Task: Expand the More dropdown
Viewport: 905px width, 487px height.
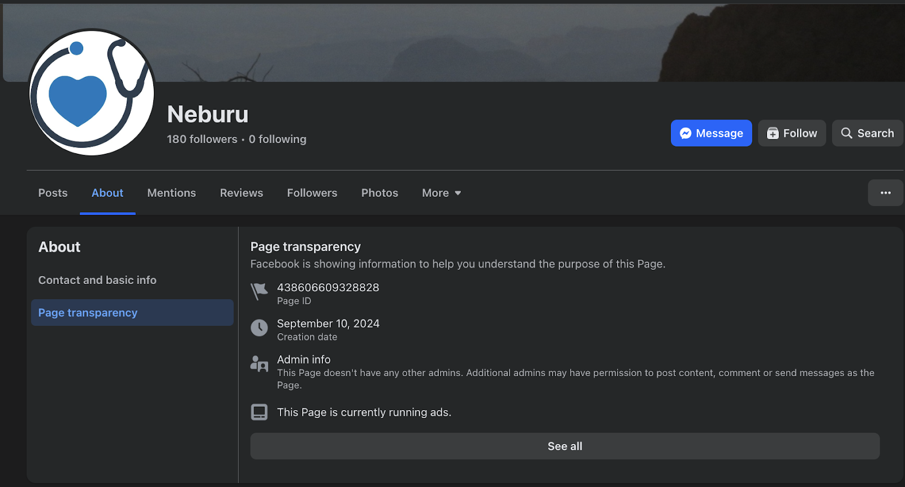Action: (x=442, y=193)
